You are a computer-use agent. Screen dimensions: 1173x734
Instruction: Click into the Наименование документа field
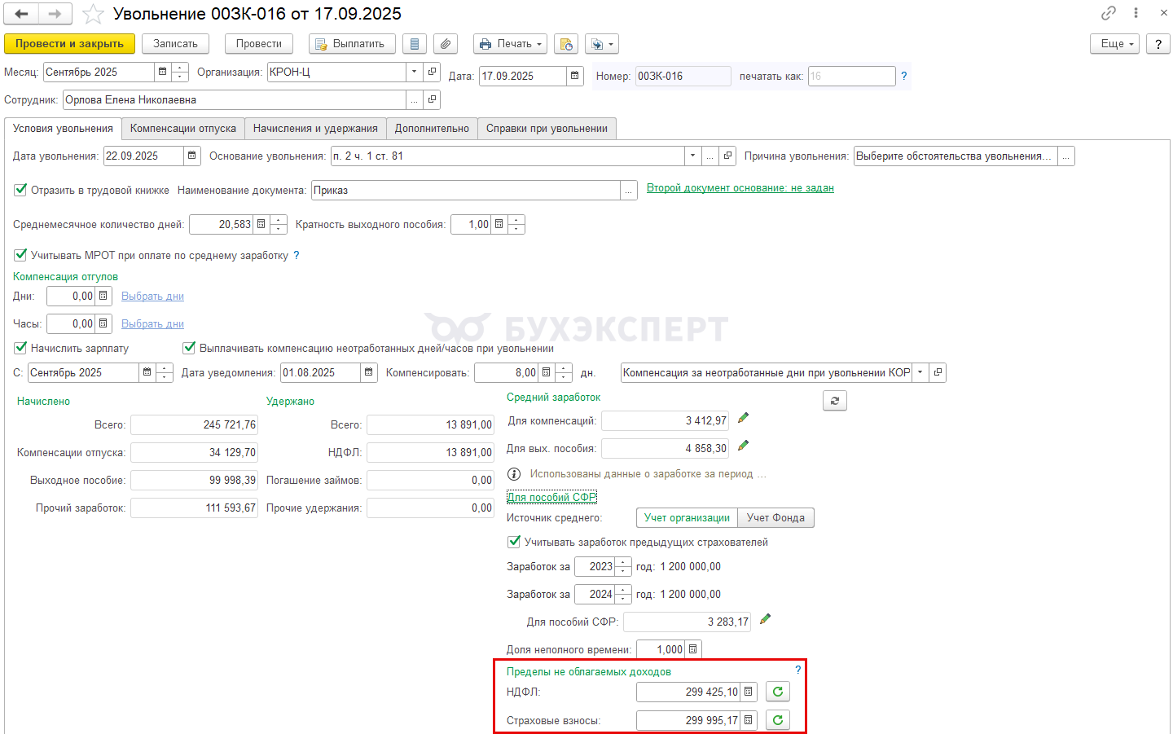tap(465, 190)
